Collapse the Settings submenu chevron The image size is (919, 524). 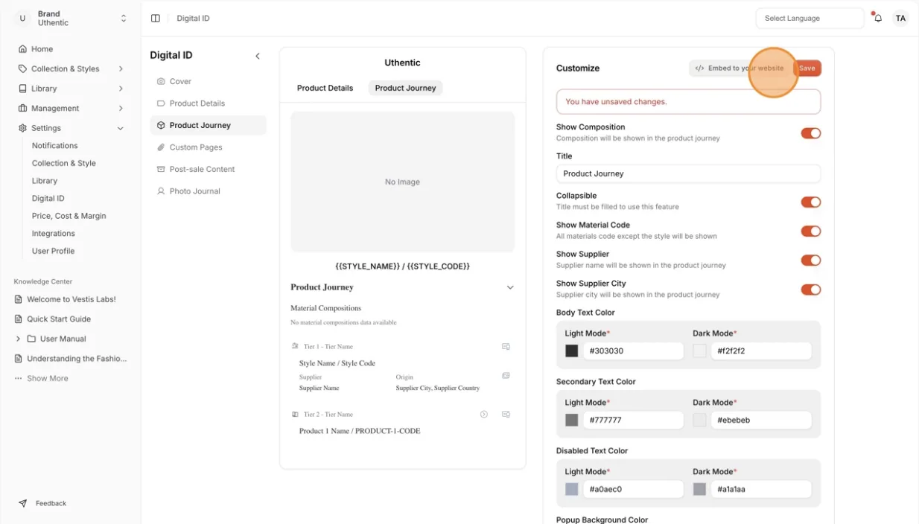pos(121,128)
